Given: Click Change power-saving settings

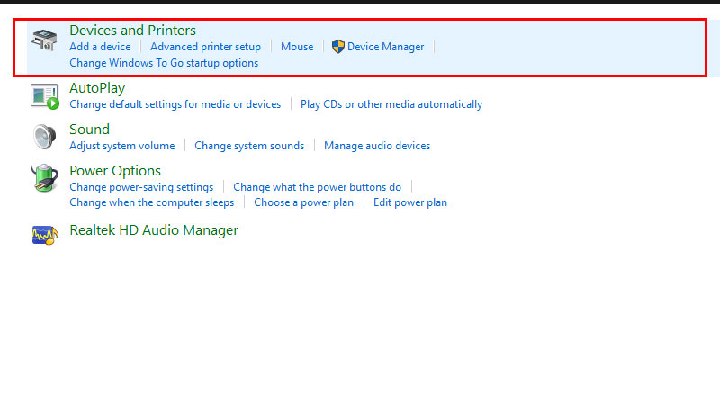Looking at the screenshot, I should tap(141, 187).
